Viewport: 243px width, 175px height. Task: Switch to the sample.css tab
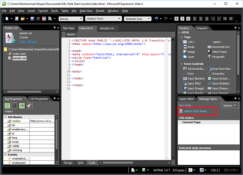[x=107, y=28]
